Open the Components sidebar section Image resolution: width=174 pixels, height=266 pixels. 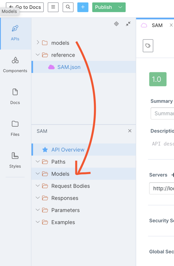15,65
